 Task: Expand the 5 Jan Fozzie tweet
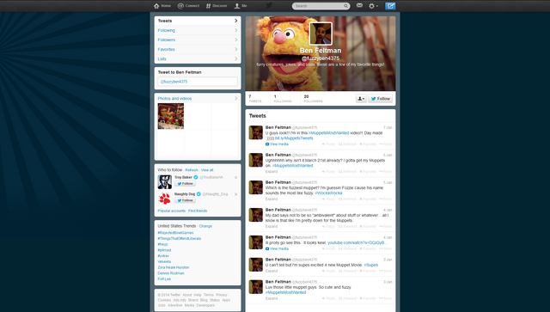[x=272, y=199]
